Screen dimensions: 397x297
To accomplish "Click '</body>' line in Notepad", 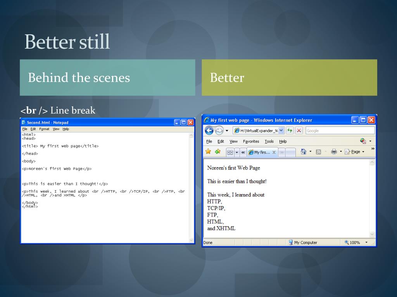I will click(x=30, y=203).
